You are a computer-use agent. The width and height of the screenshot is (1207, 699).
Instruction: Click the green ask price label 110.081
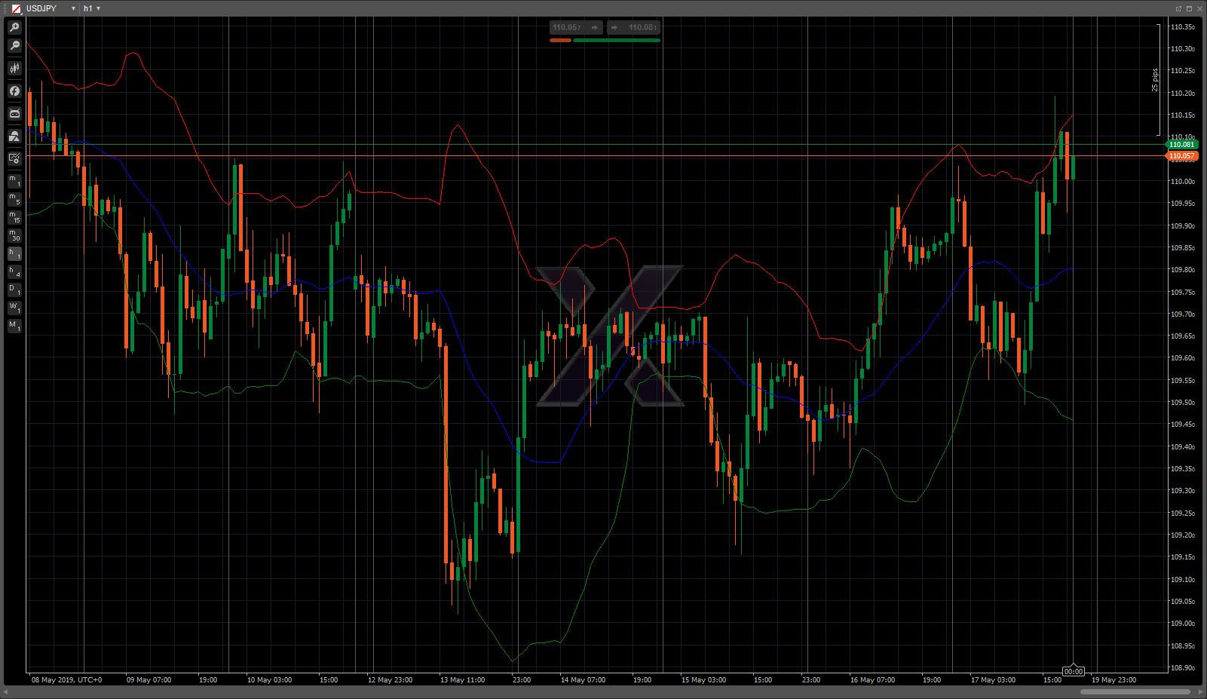point(1181,145)
